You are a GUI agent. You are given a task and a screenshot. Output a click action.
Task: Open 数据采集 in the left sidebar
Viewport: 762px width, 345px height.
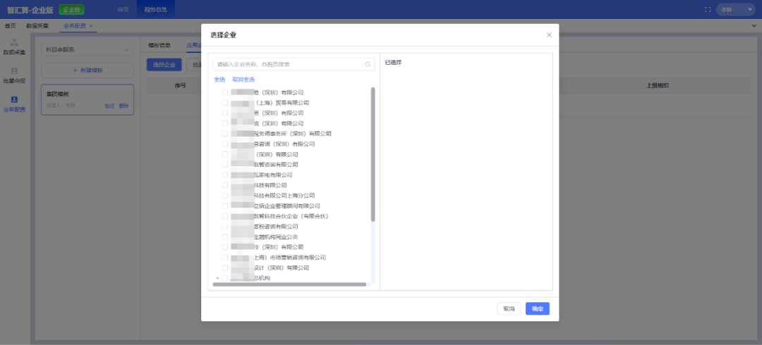[x=14, y=46]
